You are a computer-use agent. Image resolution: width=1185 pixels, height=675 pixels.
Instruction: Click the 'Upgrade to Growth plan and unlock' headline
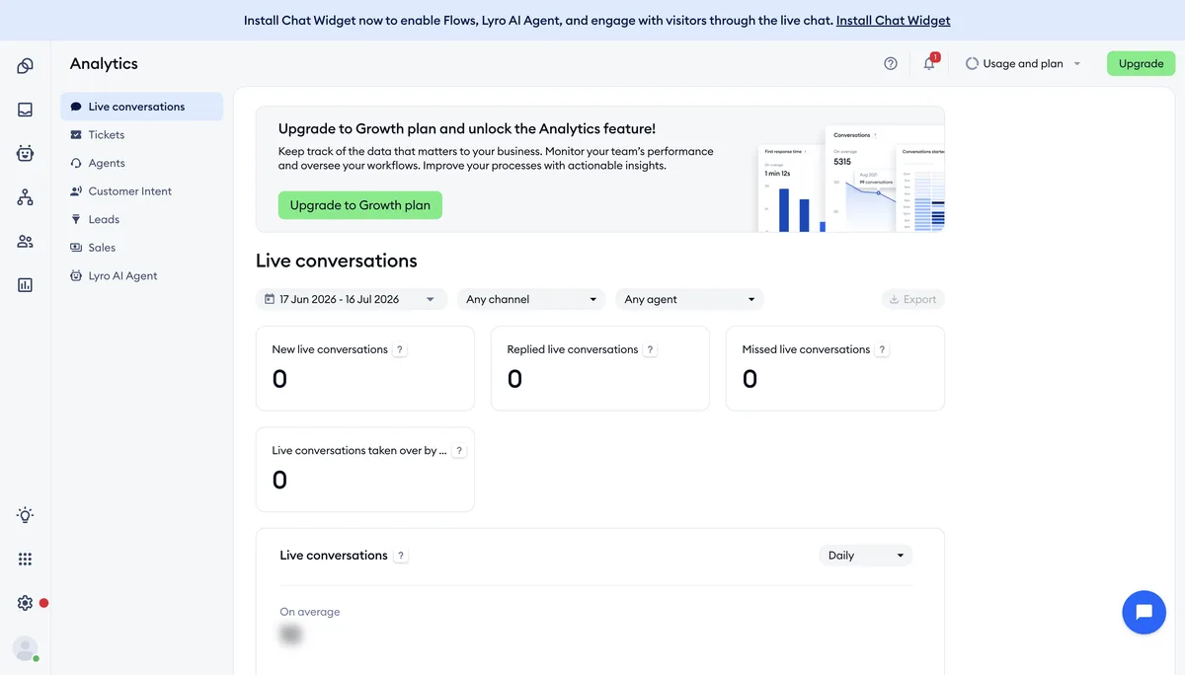click(467, 128)
